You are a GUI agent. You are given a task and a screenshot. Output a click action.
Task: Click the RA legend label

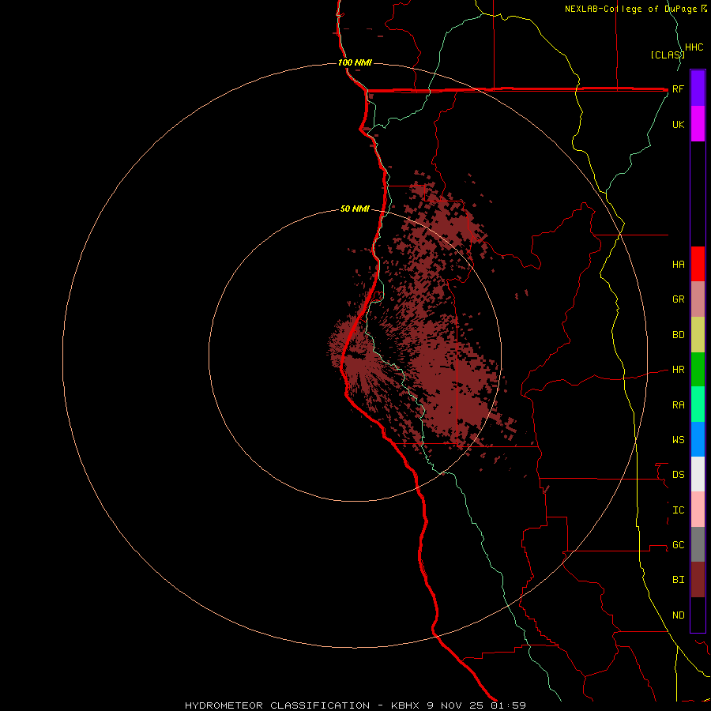click(679, 405)
